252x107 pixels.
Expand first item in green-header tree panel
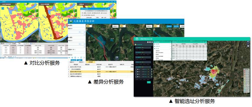162,44
